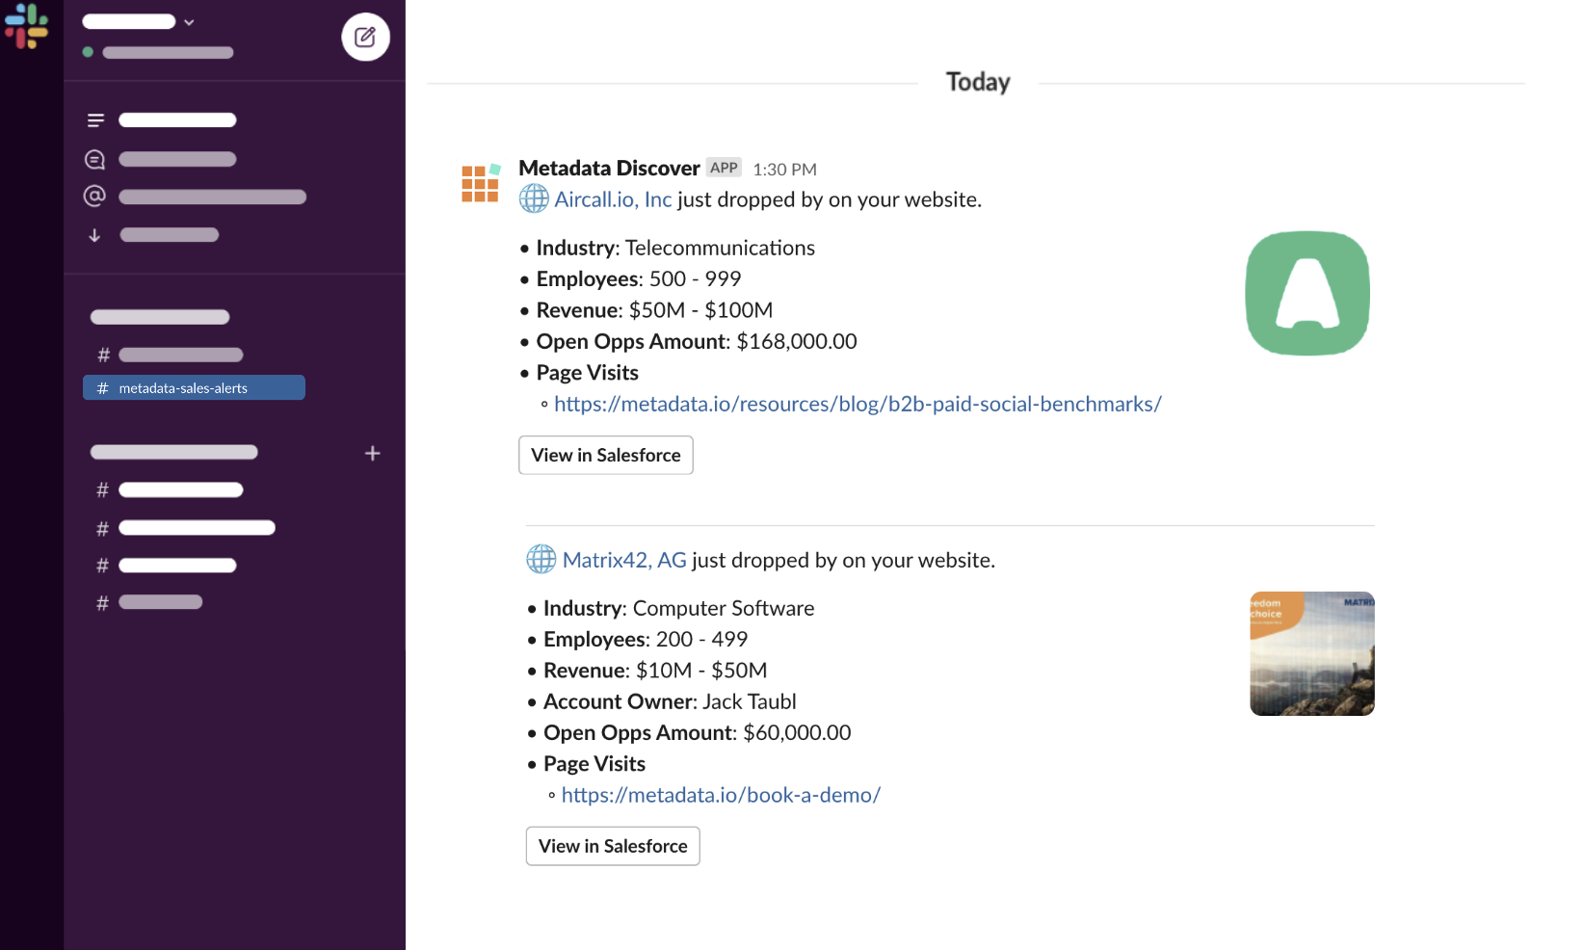Click the Matrix42 company thumbnail image
The height and width of the screenshot is (950, 1584).
click(1311, 653)
